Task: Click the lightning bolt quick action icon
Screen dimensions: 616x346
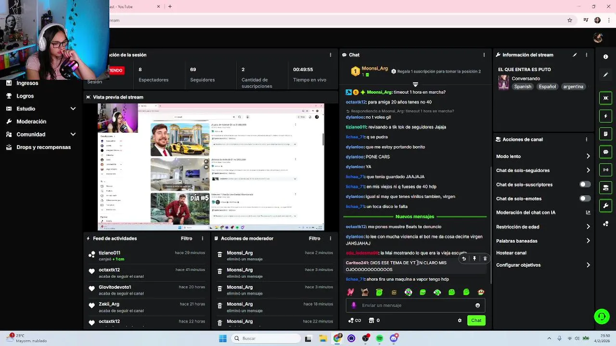Action: (x=605, y=116)
